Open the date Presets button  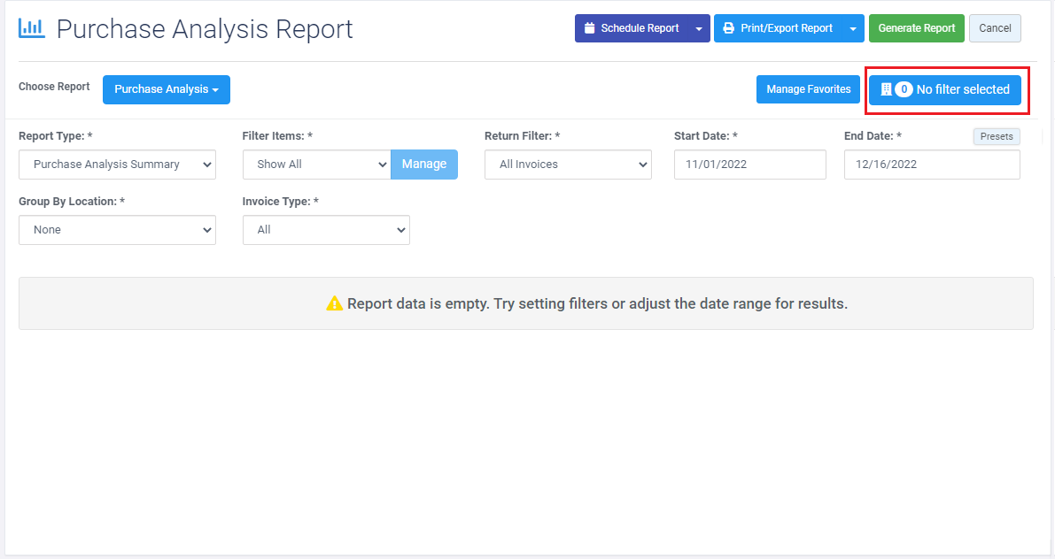click(997, 137)
